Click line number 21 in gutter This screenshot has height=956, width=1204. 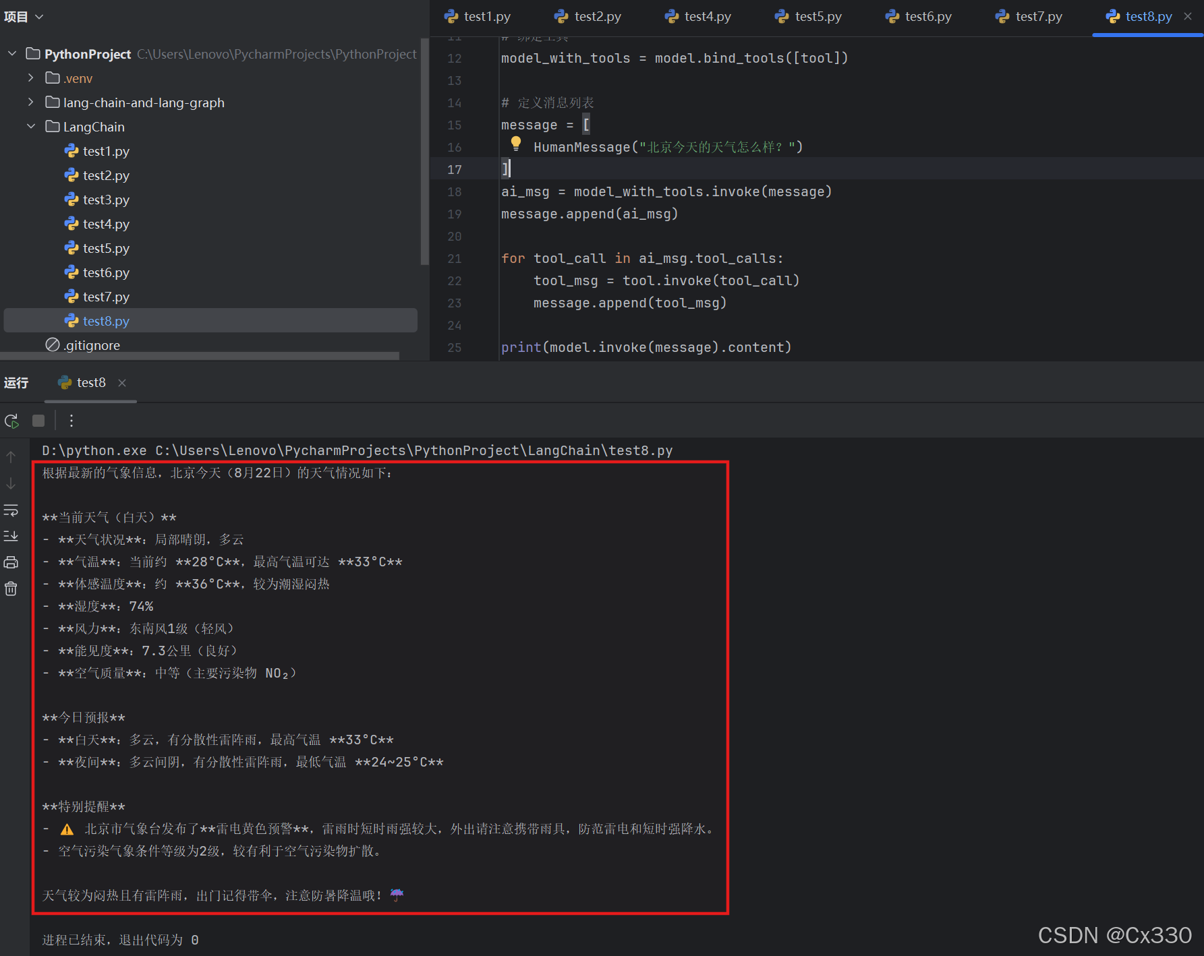click(x=455, y=258)
